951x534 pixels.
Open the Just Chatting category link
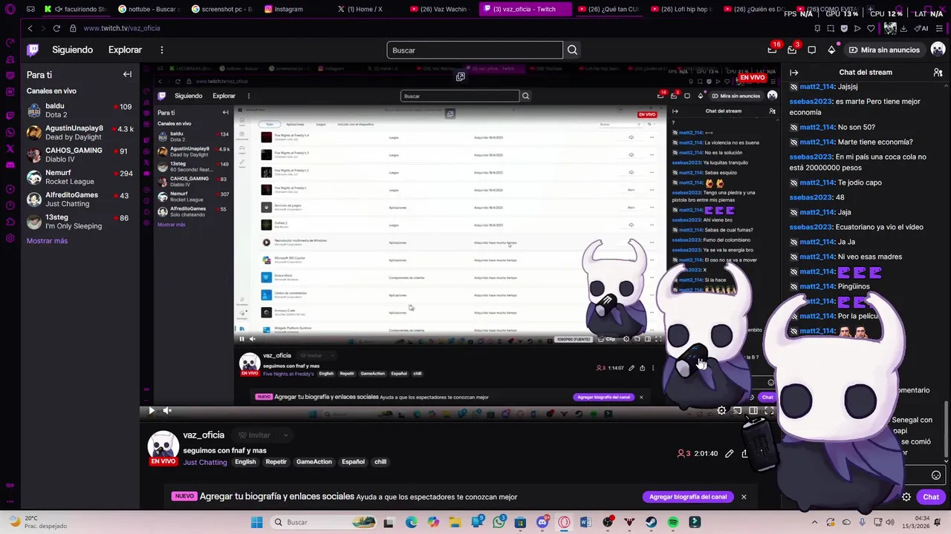205,462
